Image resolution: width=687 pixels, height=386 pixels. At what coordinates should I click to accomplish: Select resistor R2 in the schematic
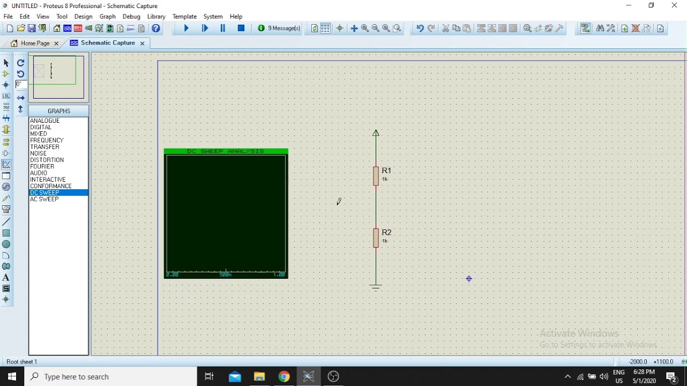(x=376, y=237)
